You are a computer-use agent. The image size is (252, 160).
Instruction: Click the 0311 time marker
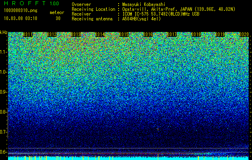pos(28,34)
